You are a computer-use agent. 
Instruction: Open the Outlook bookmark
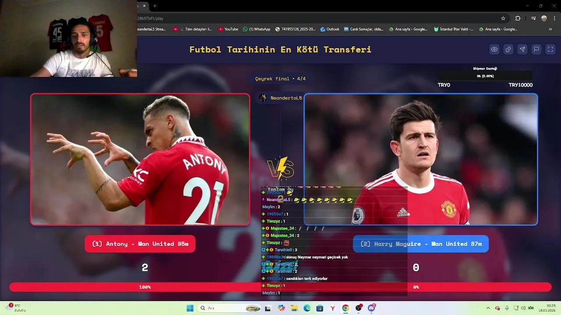pyautogui.click(x=330, y=29)
